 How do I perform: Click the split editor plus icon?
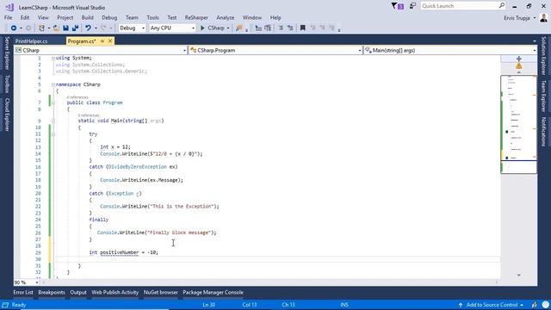[x=518, y=59]
